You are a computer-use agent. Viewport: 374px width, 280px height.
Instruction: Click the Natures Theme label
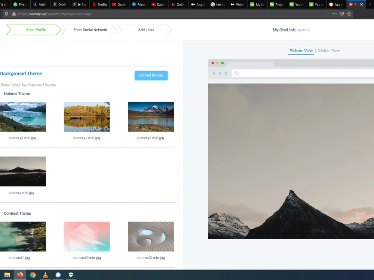tap(17, 94)
